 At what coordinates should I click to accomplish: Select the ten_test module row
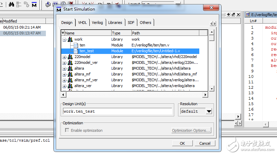[x=130, y=51]
